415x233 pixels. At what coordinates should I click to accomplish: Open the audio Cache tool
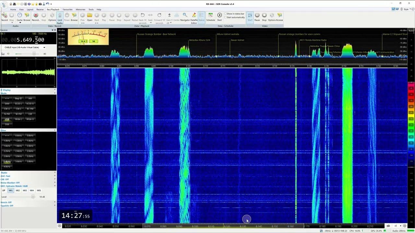19,17
